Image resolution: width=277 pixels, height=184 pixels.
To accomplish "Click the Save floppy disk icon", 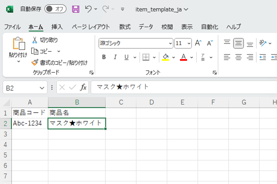I will click(x=76, y=9).
